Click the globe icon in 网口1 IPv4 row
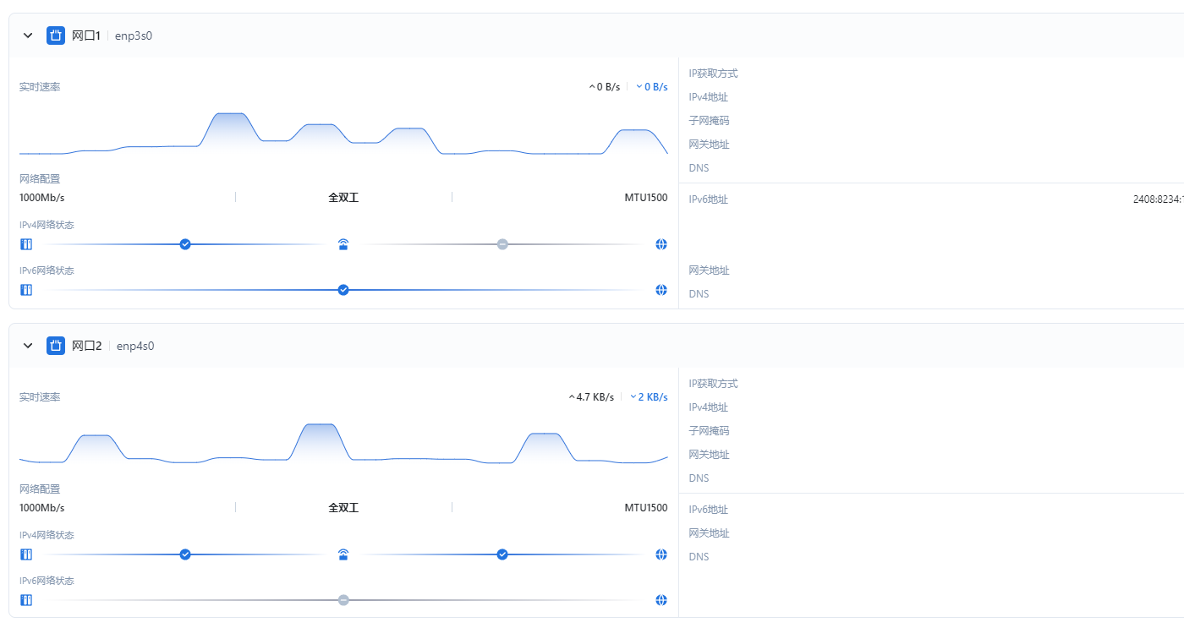Viewport: 1184px width, 628px height. point(661,244)
